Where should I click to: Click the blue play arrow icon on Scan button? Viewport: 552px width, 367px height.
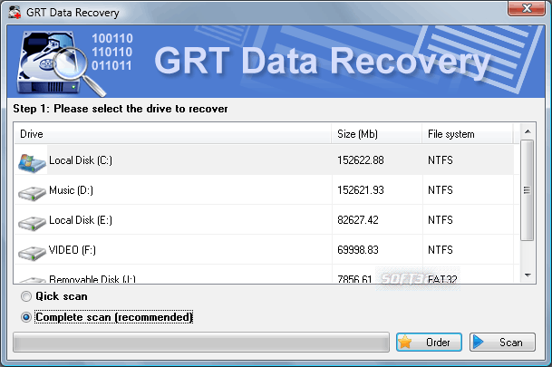[x=478, y=342]
